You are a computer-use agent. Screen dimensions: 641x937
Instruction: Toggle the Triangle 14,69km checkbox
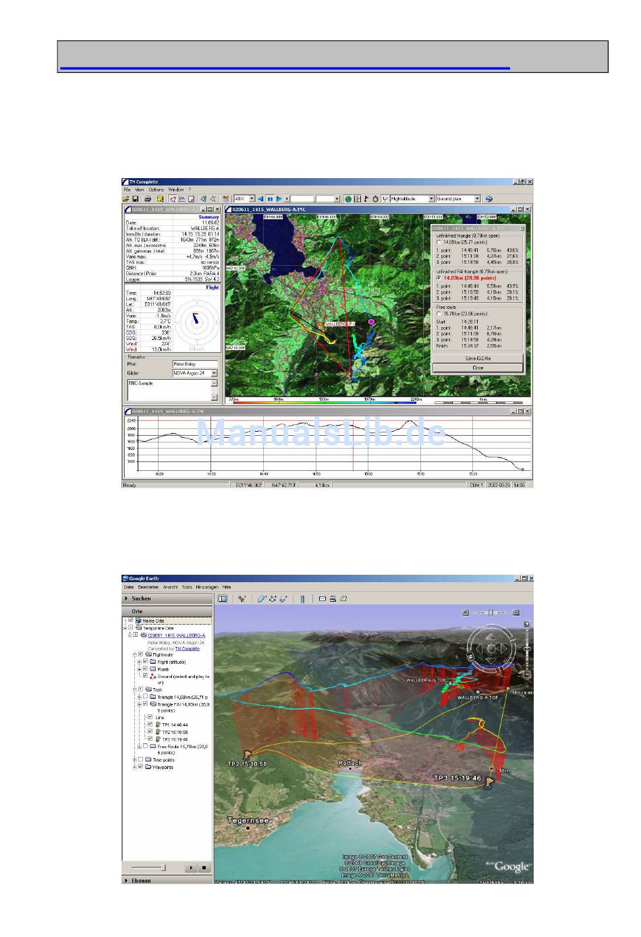coord(145,697)
